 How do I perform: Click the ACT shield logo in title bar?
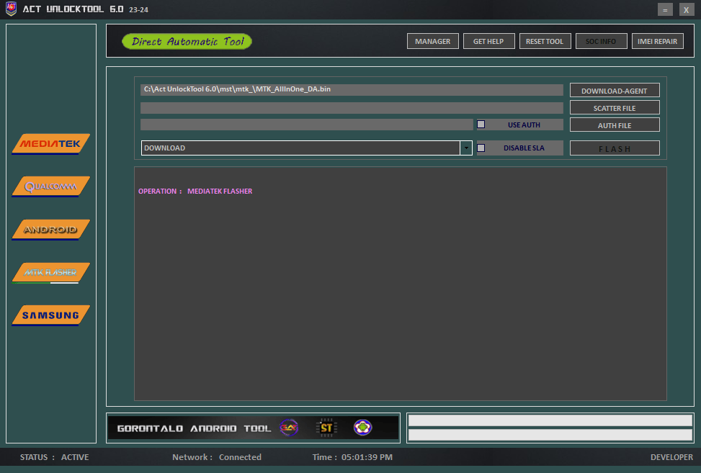click(x=9, y=9)
